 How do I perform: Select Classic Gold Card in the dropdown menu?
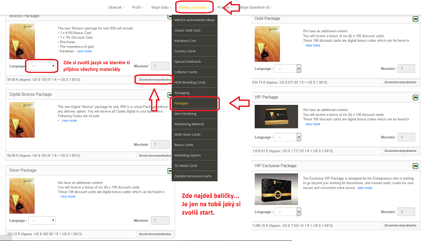tap(194, 30)
